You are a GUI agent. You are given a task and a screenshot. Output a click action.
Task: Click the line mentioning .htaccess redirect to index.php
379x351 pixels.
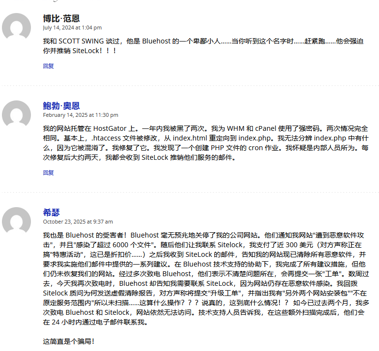[x=206, y=138]
